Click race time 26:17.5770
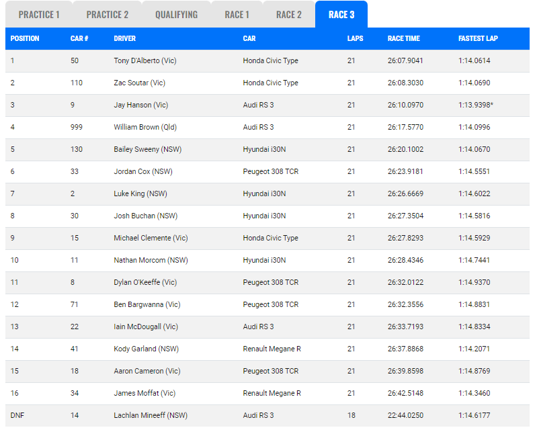Viewport: 535px width, 434px height. click(x=405, y=127)
